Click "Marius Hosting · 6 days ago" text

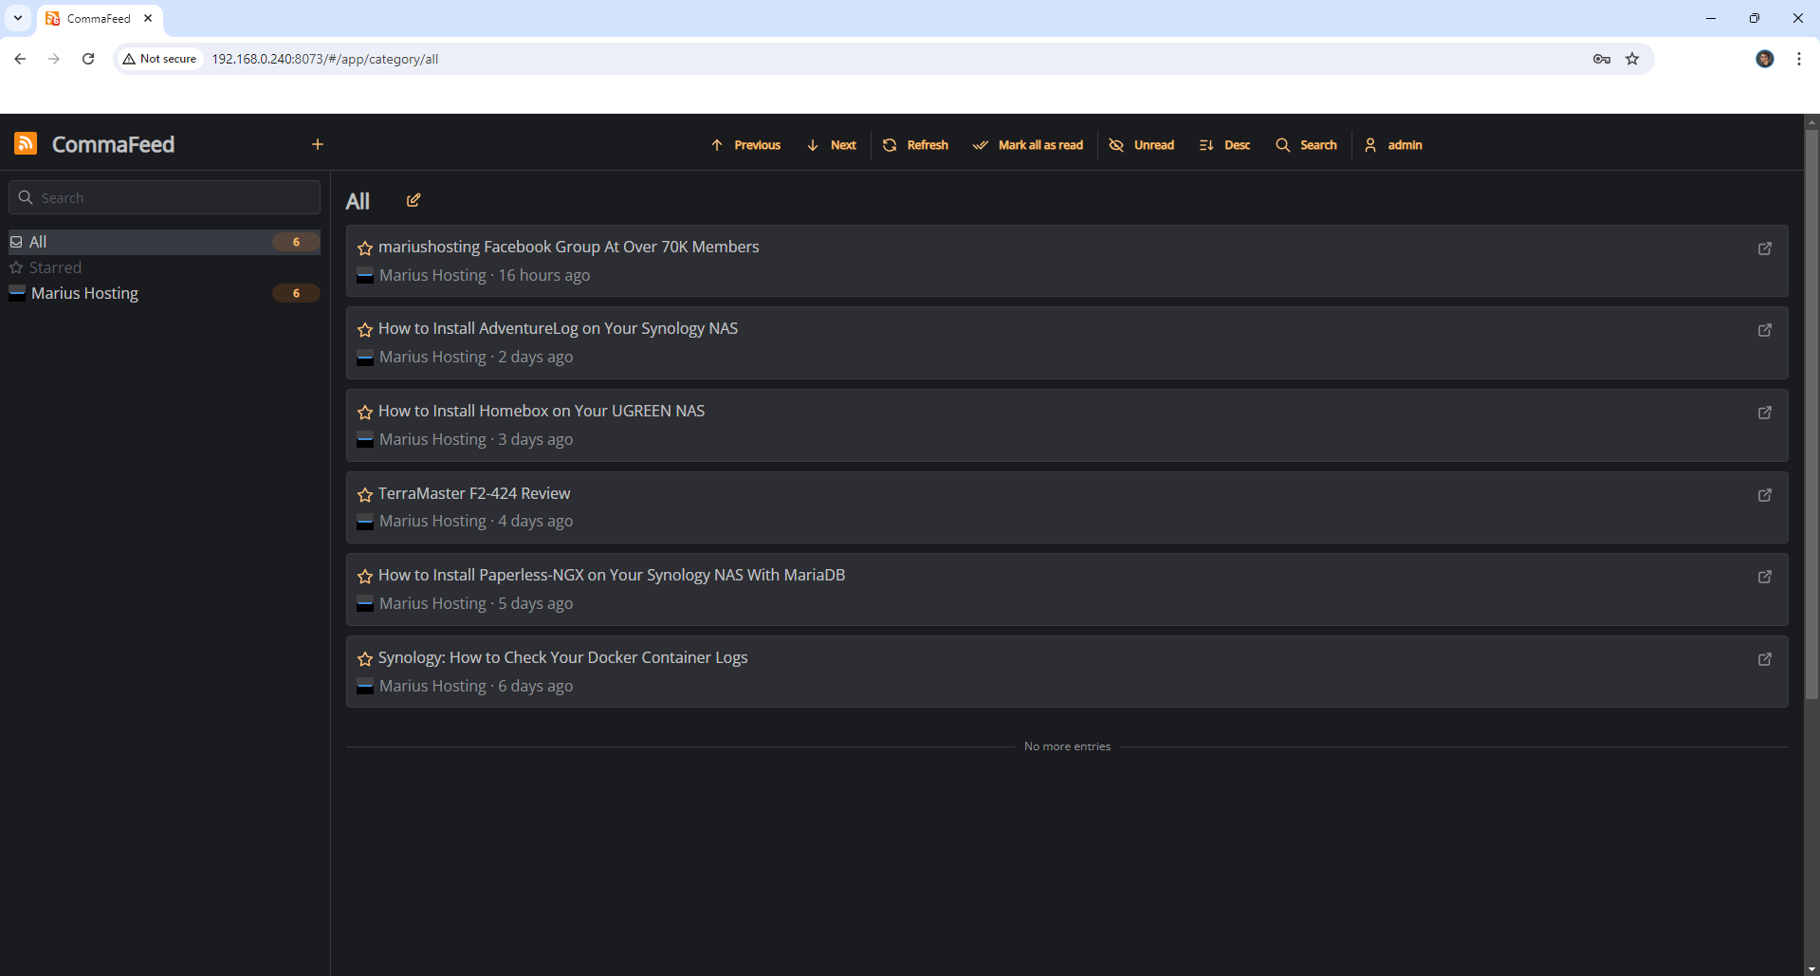coord(476,686)
